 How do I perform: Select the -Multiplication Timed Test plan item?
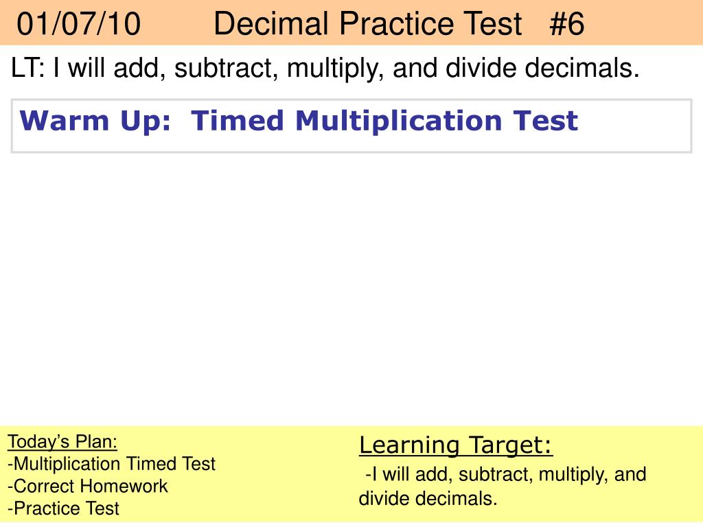[x=112, y=464]
